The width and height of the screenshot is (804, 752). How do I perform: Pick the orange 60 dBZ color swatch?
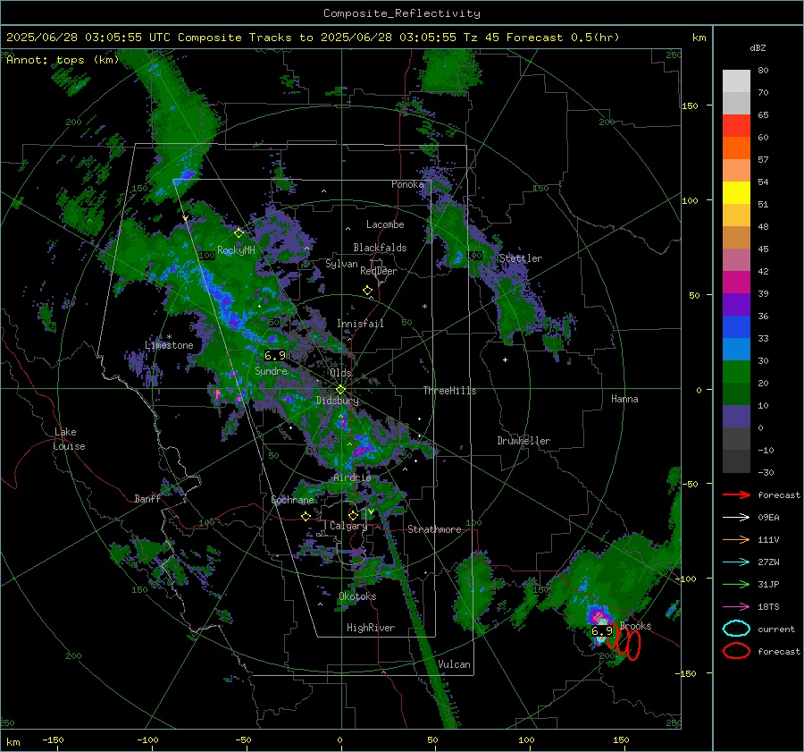click(736, 148)
